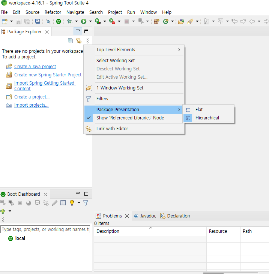Click Create new Spring Starter Project link
This screenshot has height=274, width=269.
point(48,75)
